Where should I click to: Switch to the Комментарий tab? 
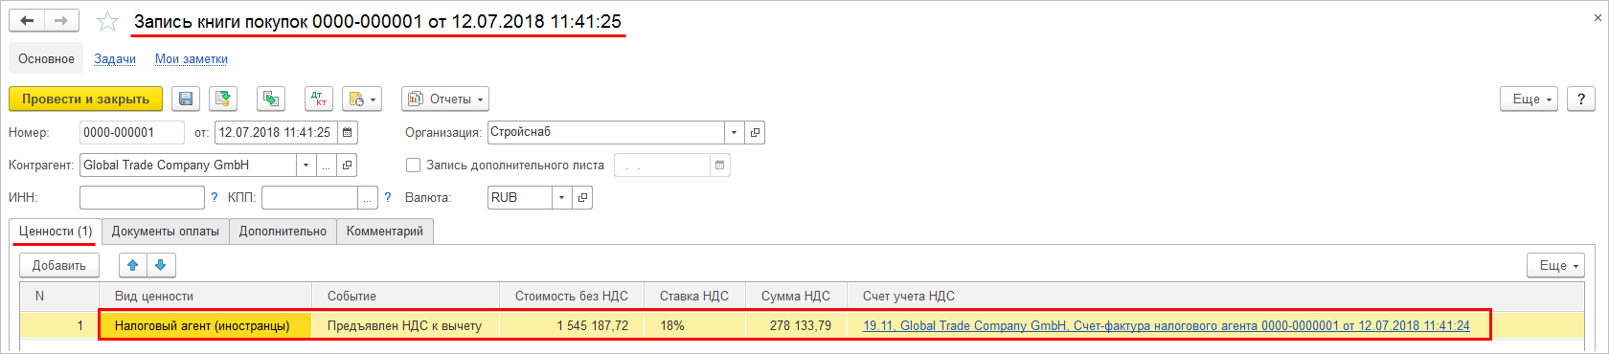point(384,232)
